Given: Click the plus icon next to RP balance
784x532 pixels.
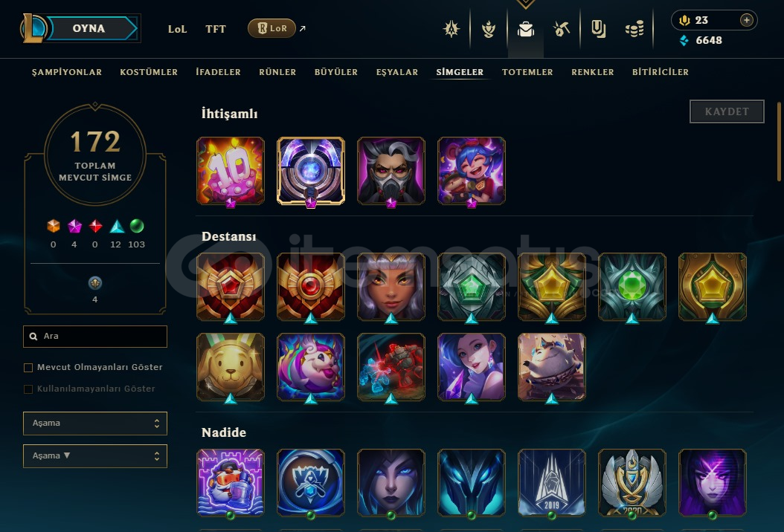Looking at the screenshot, I should pyautogui.click(x=747, y=20).
